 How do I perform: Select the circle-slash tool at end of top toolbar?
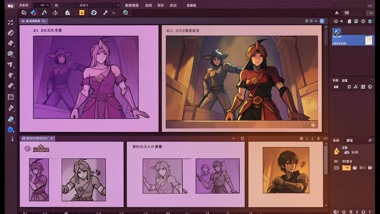125,13
